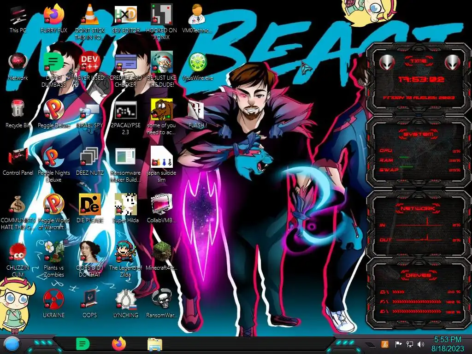Image resolution: width=472 pixels, height=354 pixels.
Task: Open the OOPS desktop shortcut
Action: click(x=90, y=303)
